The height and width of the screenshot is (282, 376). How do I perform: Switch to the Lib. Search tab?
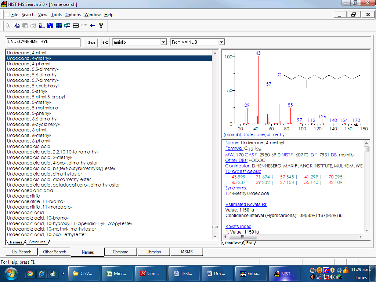tap(21, 252)
